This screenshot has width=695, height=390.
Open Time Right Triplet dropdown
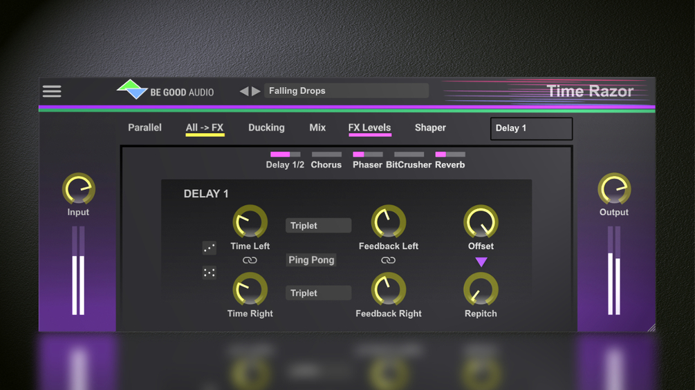click(x=318, y=293)
